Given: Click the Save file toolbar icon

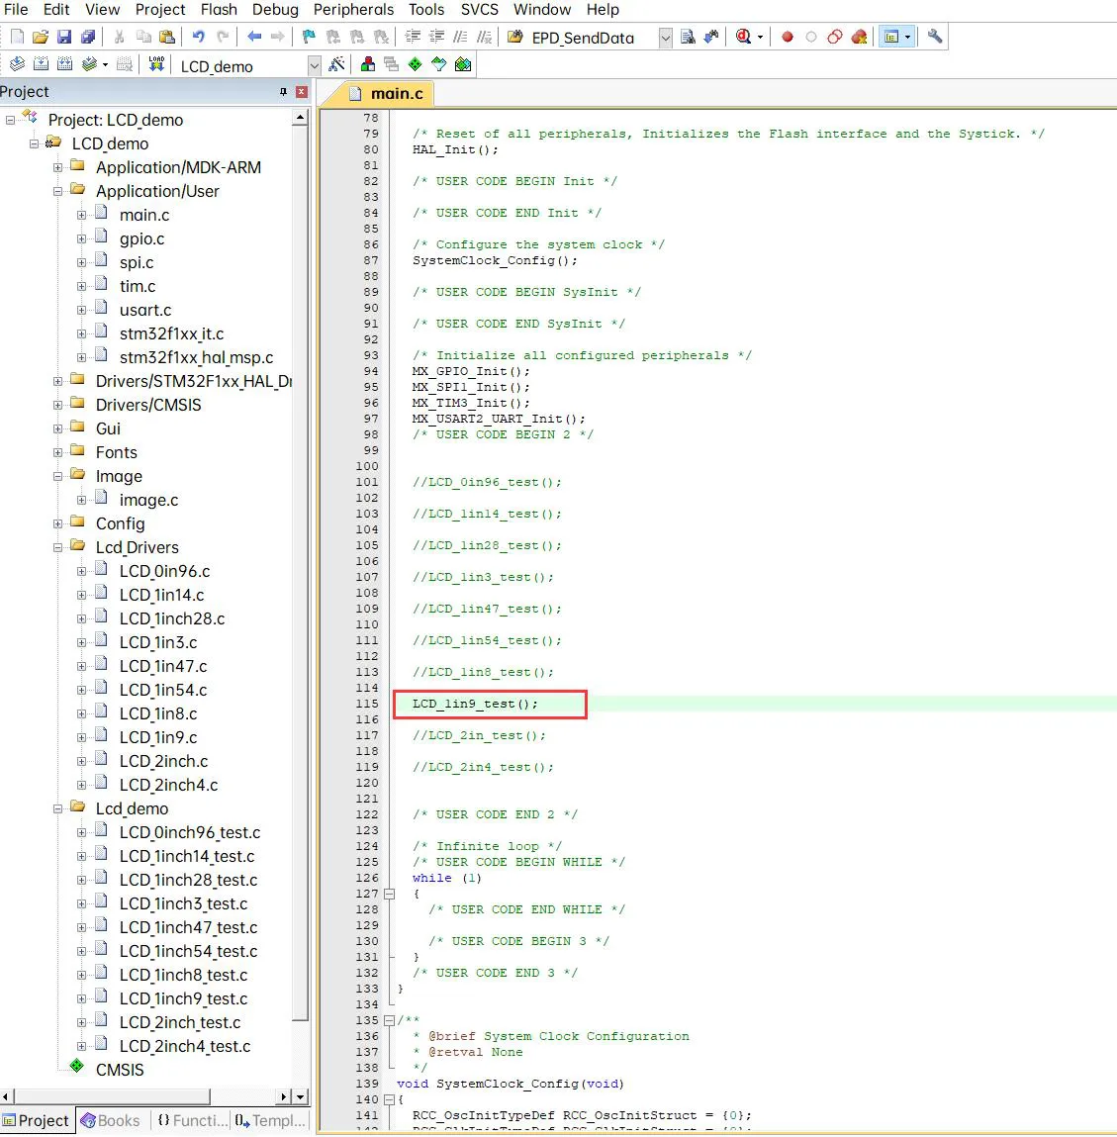Looking at the screenshot, I should click(63, 37).
